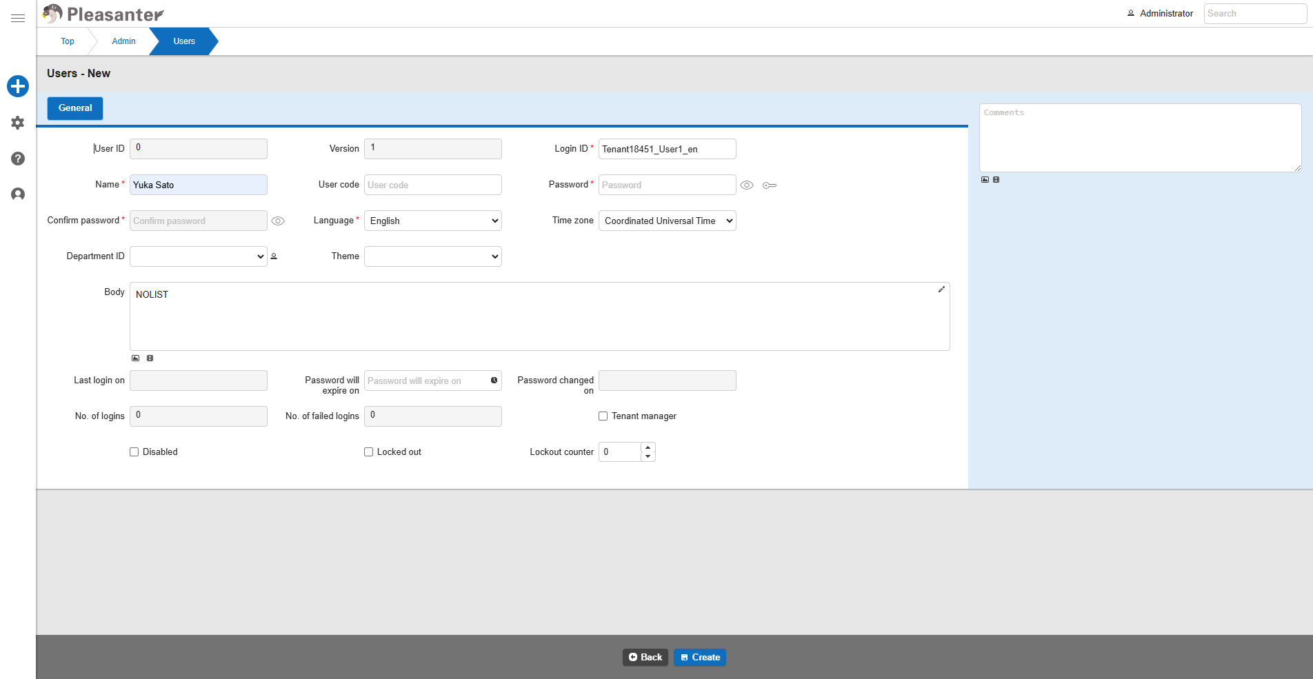
Task: Expand the Time zone dropdown
Action: [668, 221]
